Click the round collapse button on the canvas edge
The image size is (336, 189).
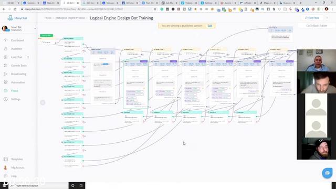(x=43, y=102)
